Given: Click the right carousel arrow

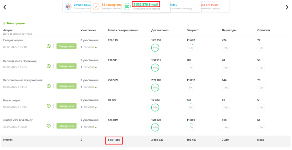Looking at the screenshot, I should (287, 7).
